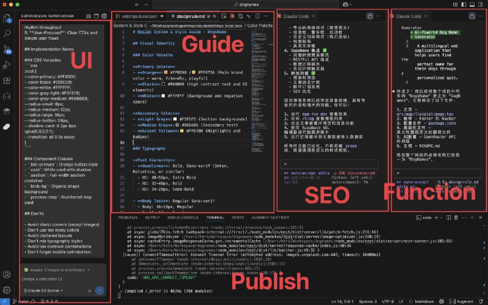Toggle the lock on SEO Claude Code group
The height and width of the screenshot is (305, 488).
pyautogui.click(x=370, y=16)
